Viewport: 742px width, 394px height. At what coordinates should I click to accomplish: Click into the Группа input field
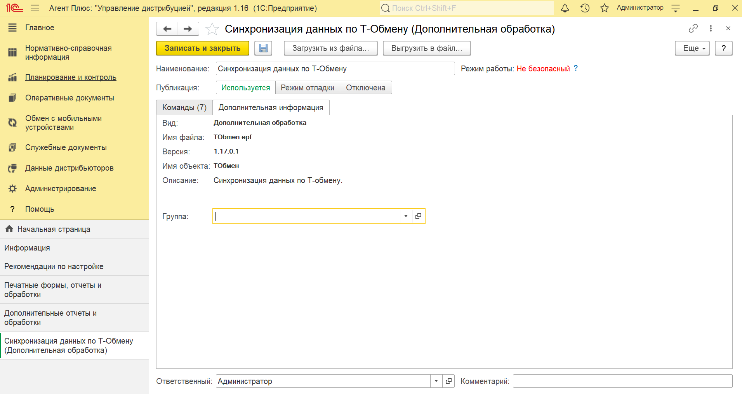click(306, 216)
